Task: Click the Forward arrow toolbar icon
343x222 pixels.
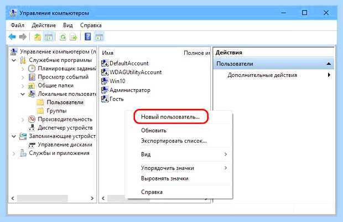Action: pyautogui.click(x=23, y=37)
